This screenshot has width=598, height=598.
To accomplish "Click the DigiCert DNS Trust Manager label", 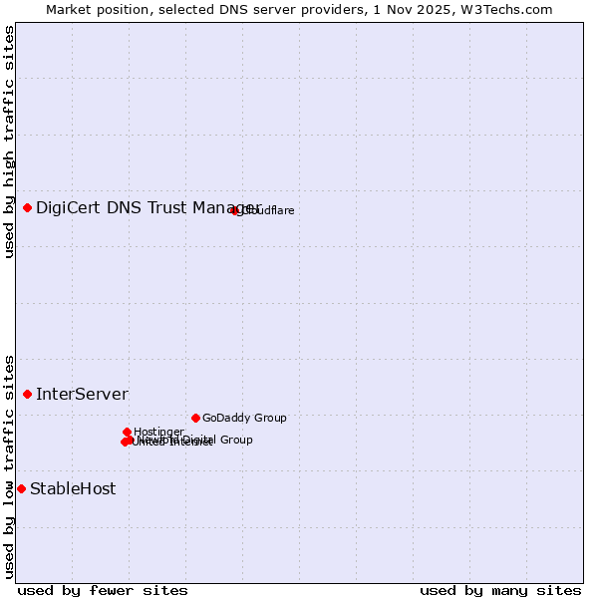I will 148,207.
